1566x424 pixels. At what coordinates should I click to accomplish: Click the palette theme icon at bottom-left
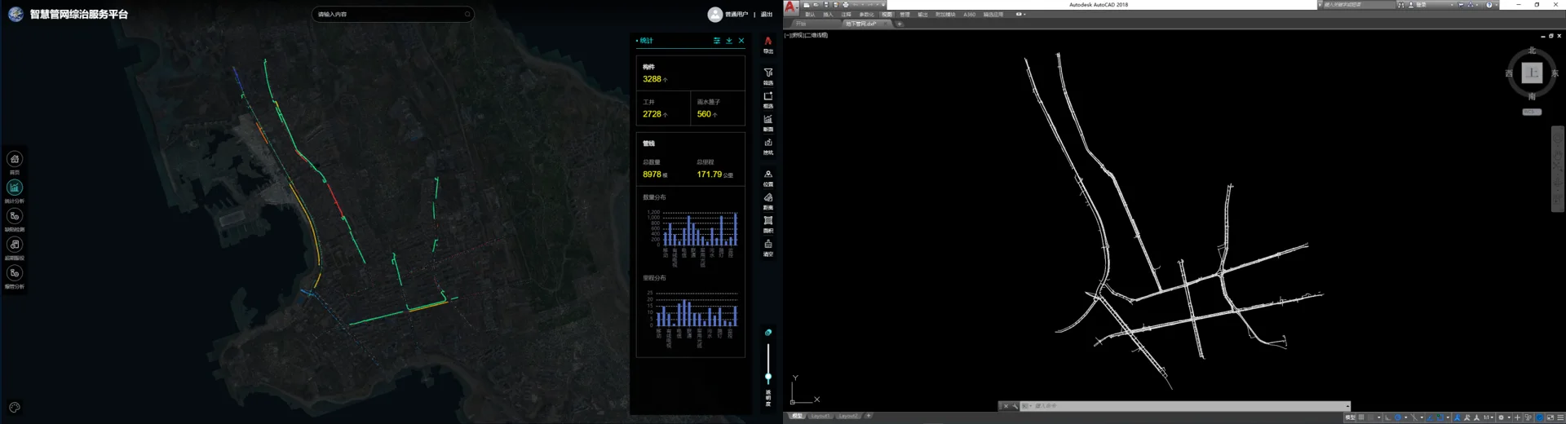(x=15, y=407)
